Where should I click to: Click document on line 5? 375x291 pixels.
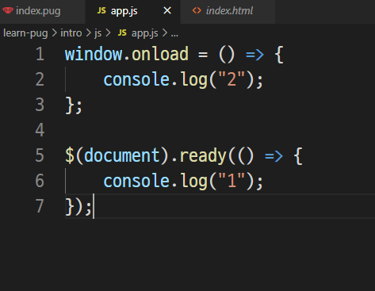click(122, 155)
